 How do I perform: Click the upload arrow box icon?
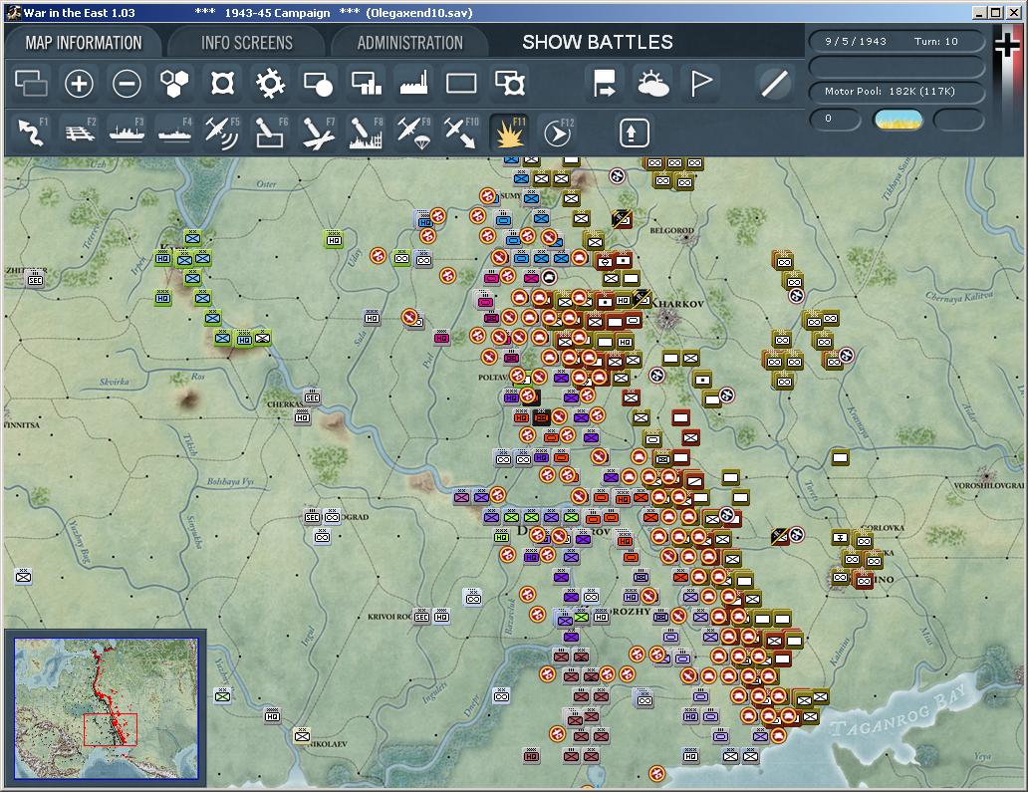[634, 132]
